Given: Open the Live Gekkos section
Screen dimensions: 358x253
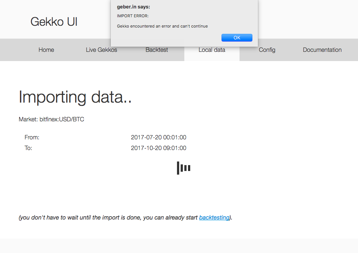Looking at the screenshot, I should 101,50.
